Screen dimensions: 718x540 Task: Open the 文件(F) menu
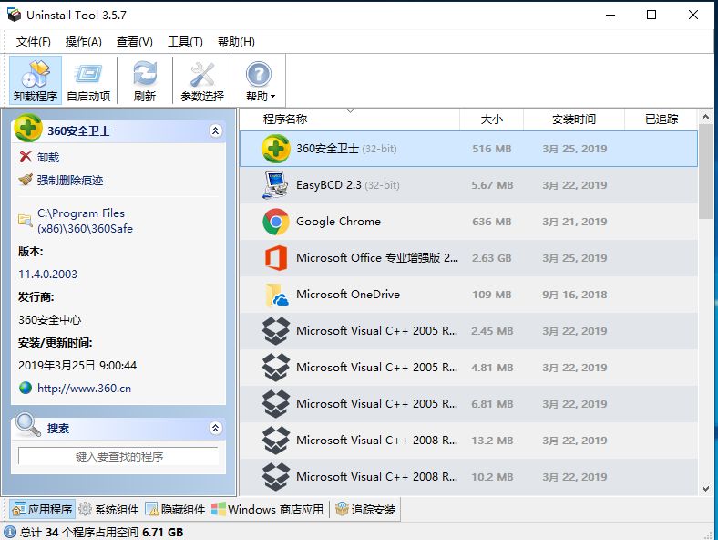pos(34,42)
